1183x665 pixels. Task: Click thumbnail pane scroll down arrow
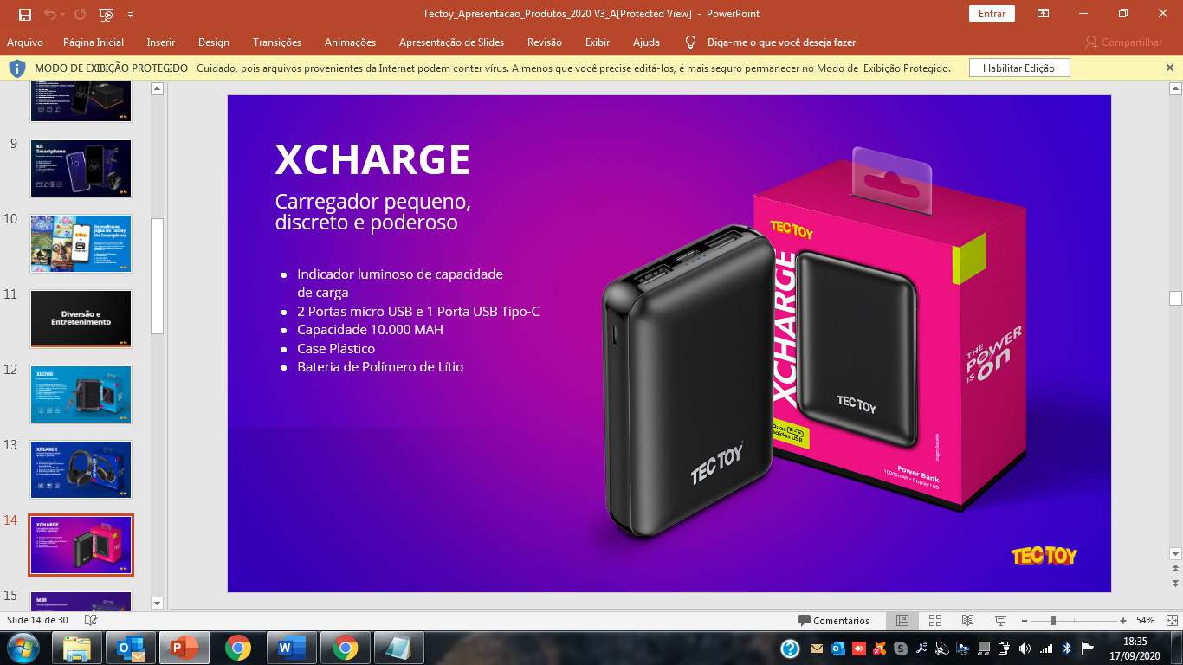coord(157,603)
